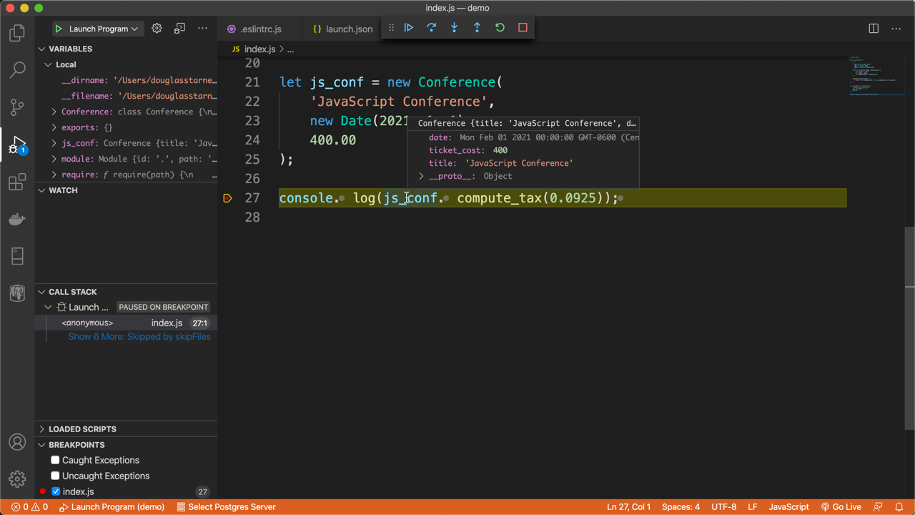Enable Uncaught Exceptions breakpoint checkbox

coord(55,476)
